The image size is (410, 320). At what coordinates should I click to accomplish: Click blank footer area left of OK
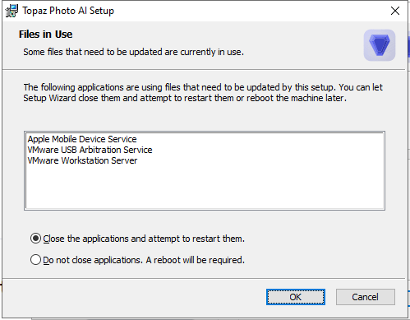coord(134,298)
